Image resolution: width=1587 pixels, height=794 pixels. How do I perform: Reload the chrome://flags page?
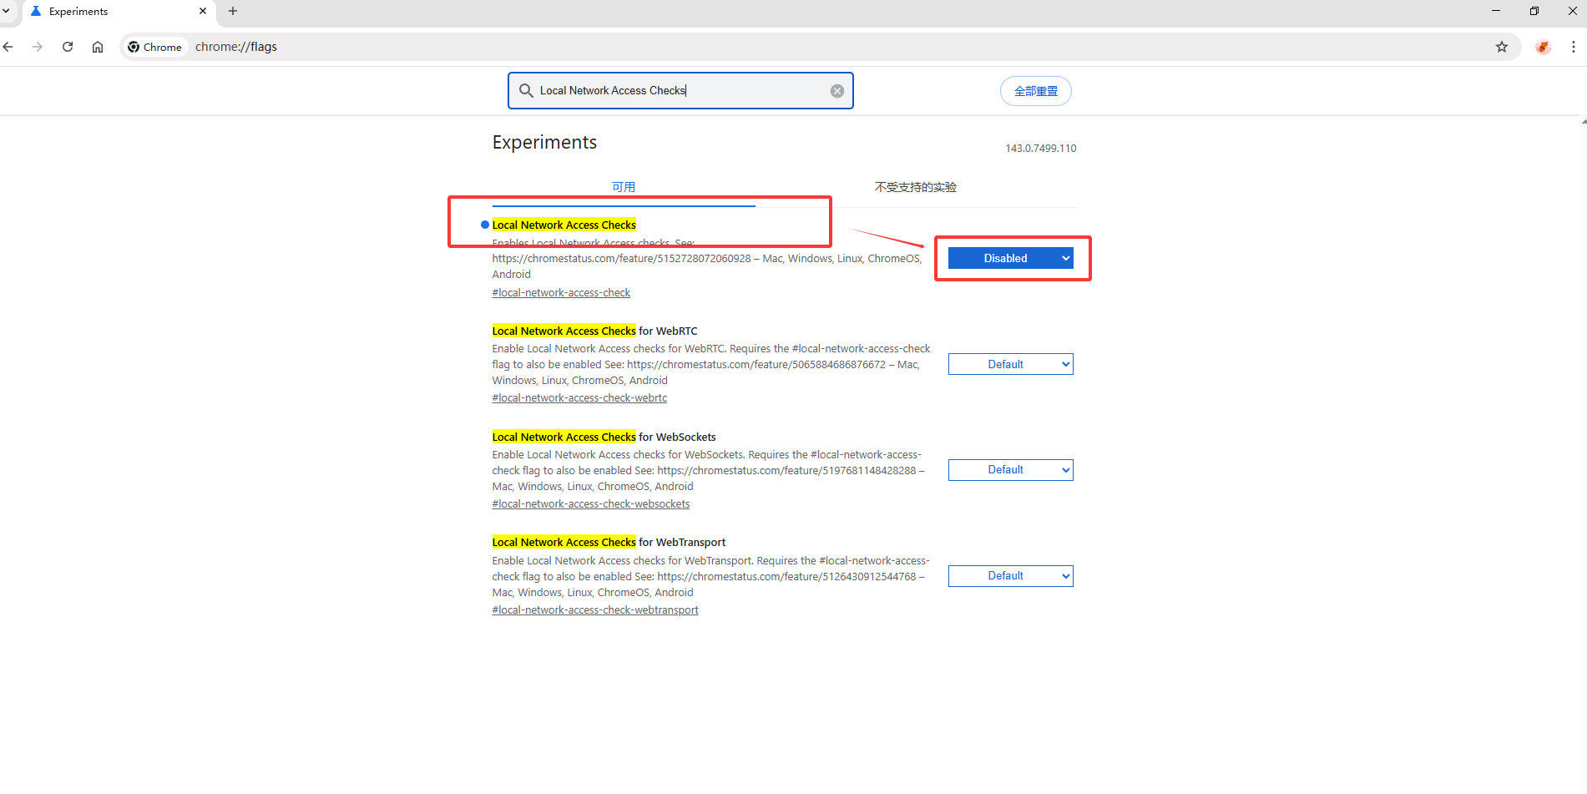pos(68,47)
